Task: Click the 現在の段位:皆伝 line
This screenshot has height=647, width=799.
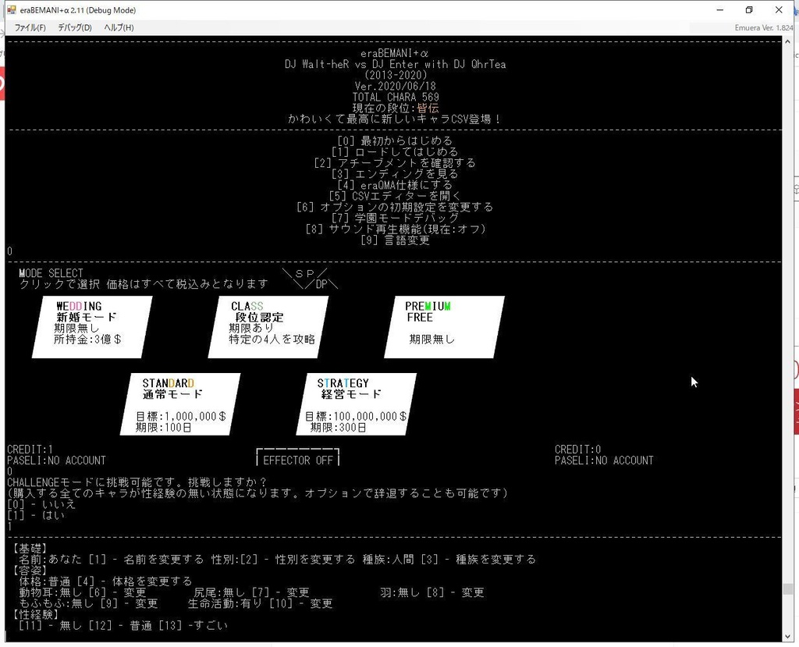Action: coord(395,108)
